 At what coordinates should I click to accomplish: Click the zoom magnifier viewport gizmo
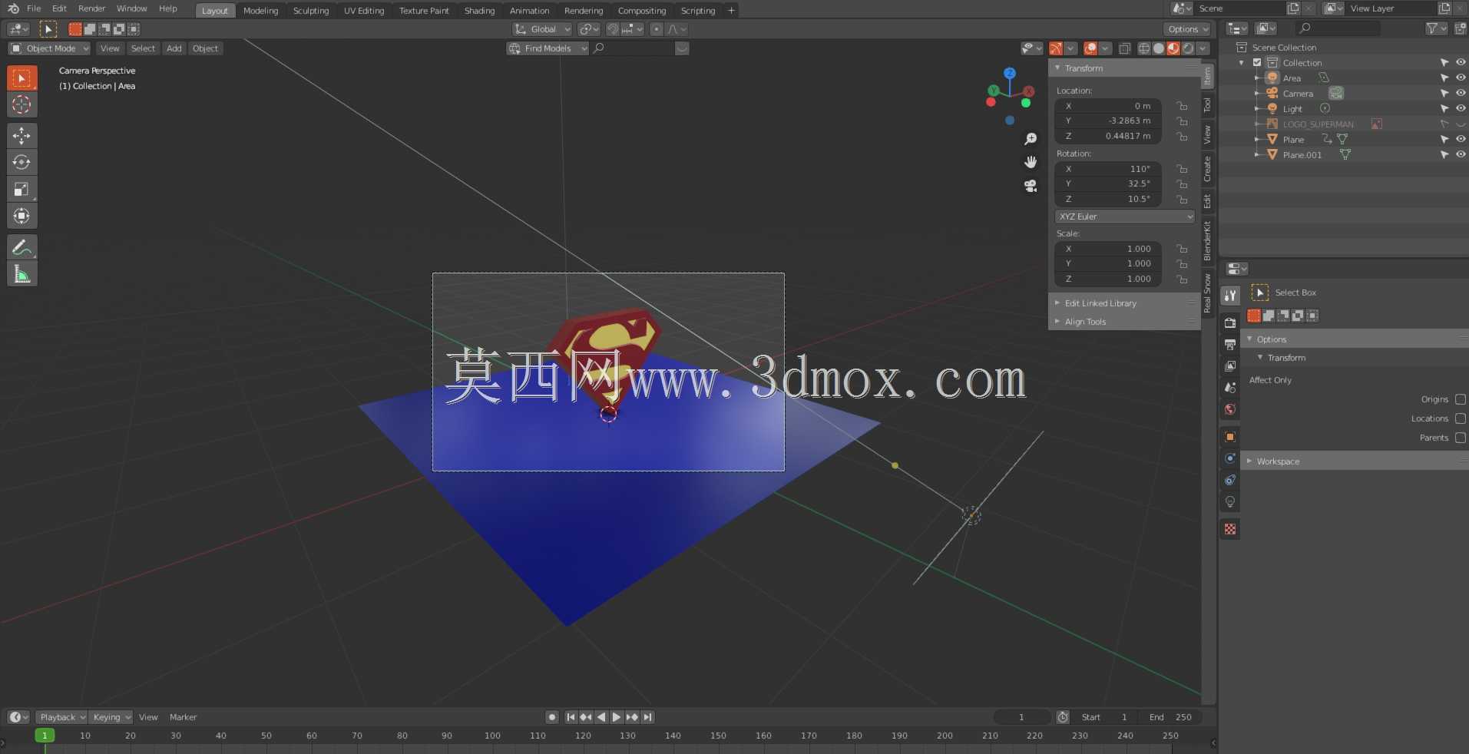1031,139
